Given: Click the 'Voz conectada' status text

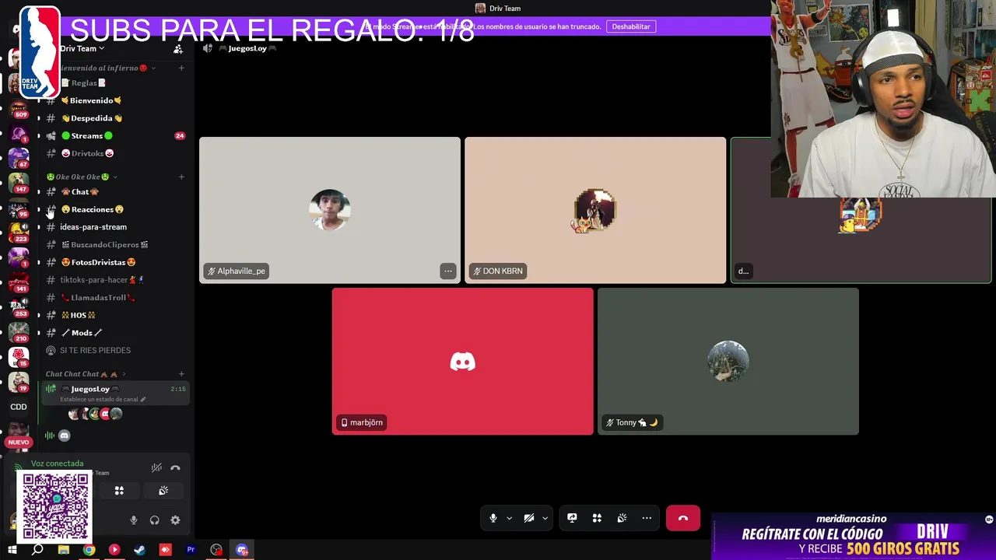Looking at the screenshot, I should [57, 464].
